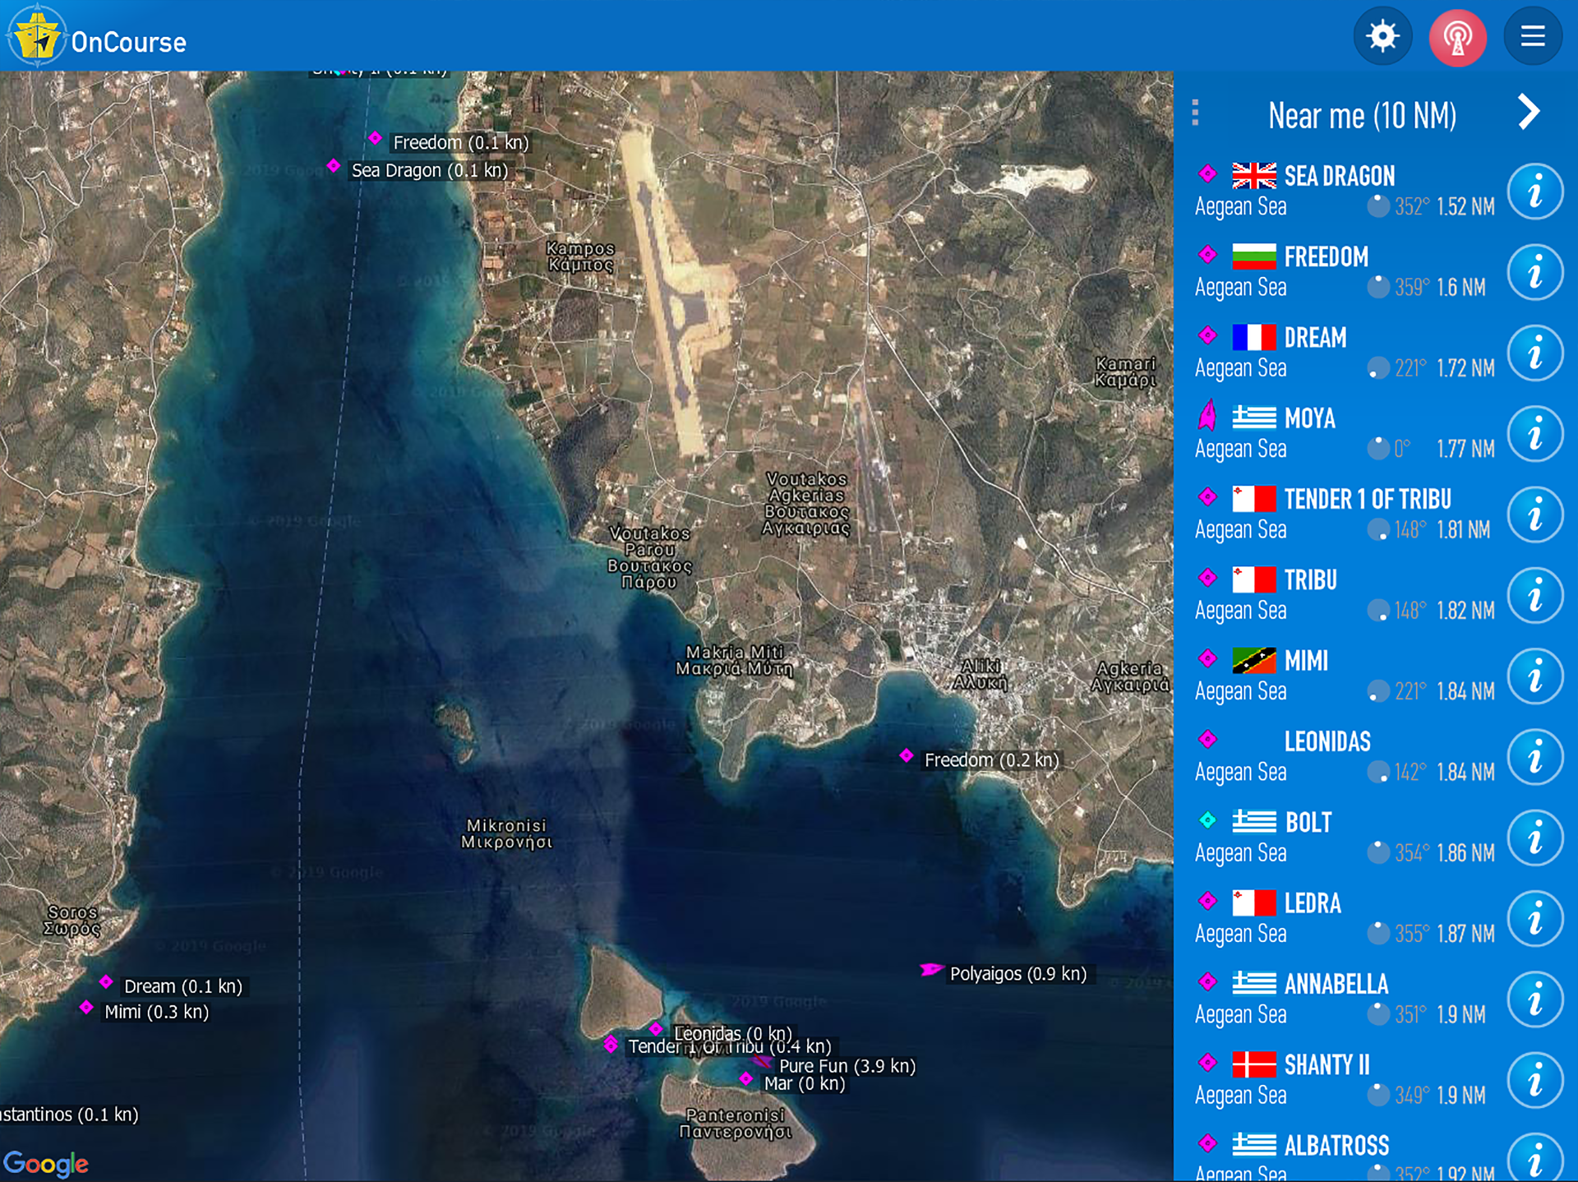Open the hamburger menu
This screenshot has width=1578, height=1182.
1532,37
